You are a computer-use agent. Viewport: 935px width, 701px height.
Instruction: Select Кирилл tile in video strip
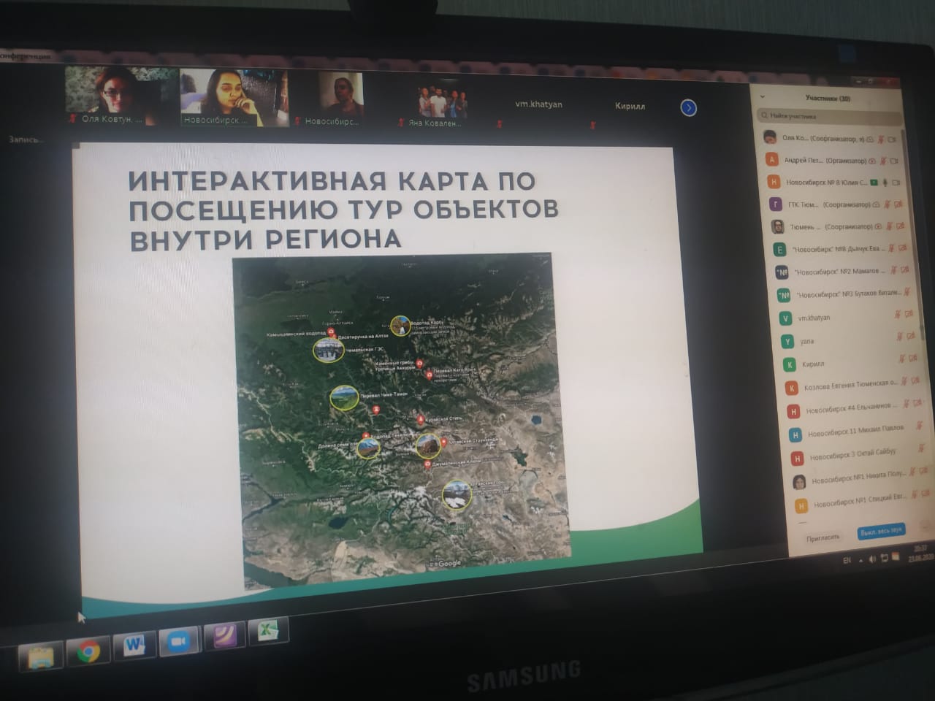[630, 106]
